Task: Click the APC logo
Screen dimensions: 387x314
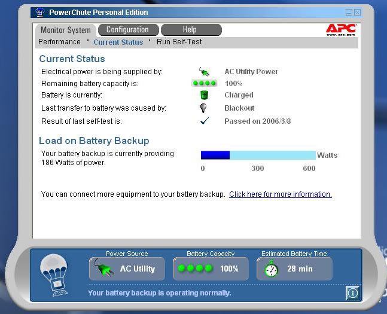Action: click(x=341, y=30)
